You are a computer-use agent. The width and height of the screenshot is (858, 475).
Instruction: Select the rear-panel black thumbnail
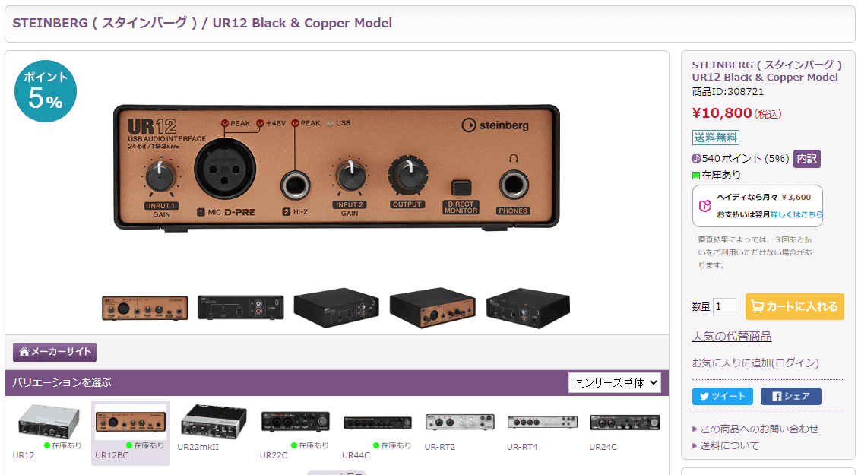[x=241, y=308]
